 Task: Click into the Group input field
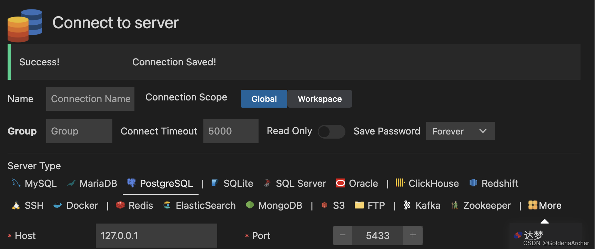pos(79,131)
